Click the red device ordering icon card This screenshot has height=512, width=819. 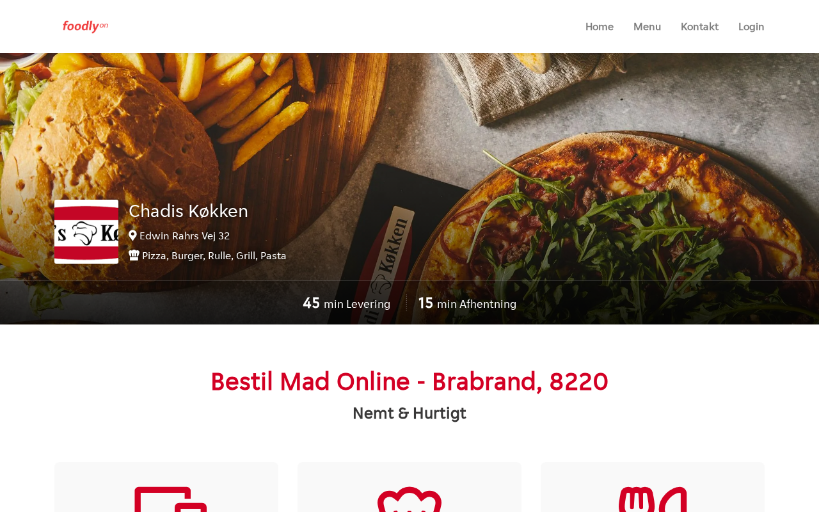pyautogui.click(x=170, y=499)
